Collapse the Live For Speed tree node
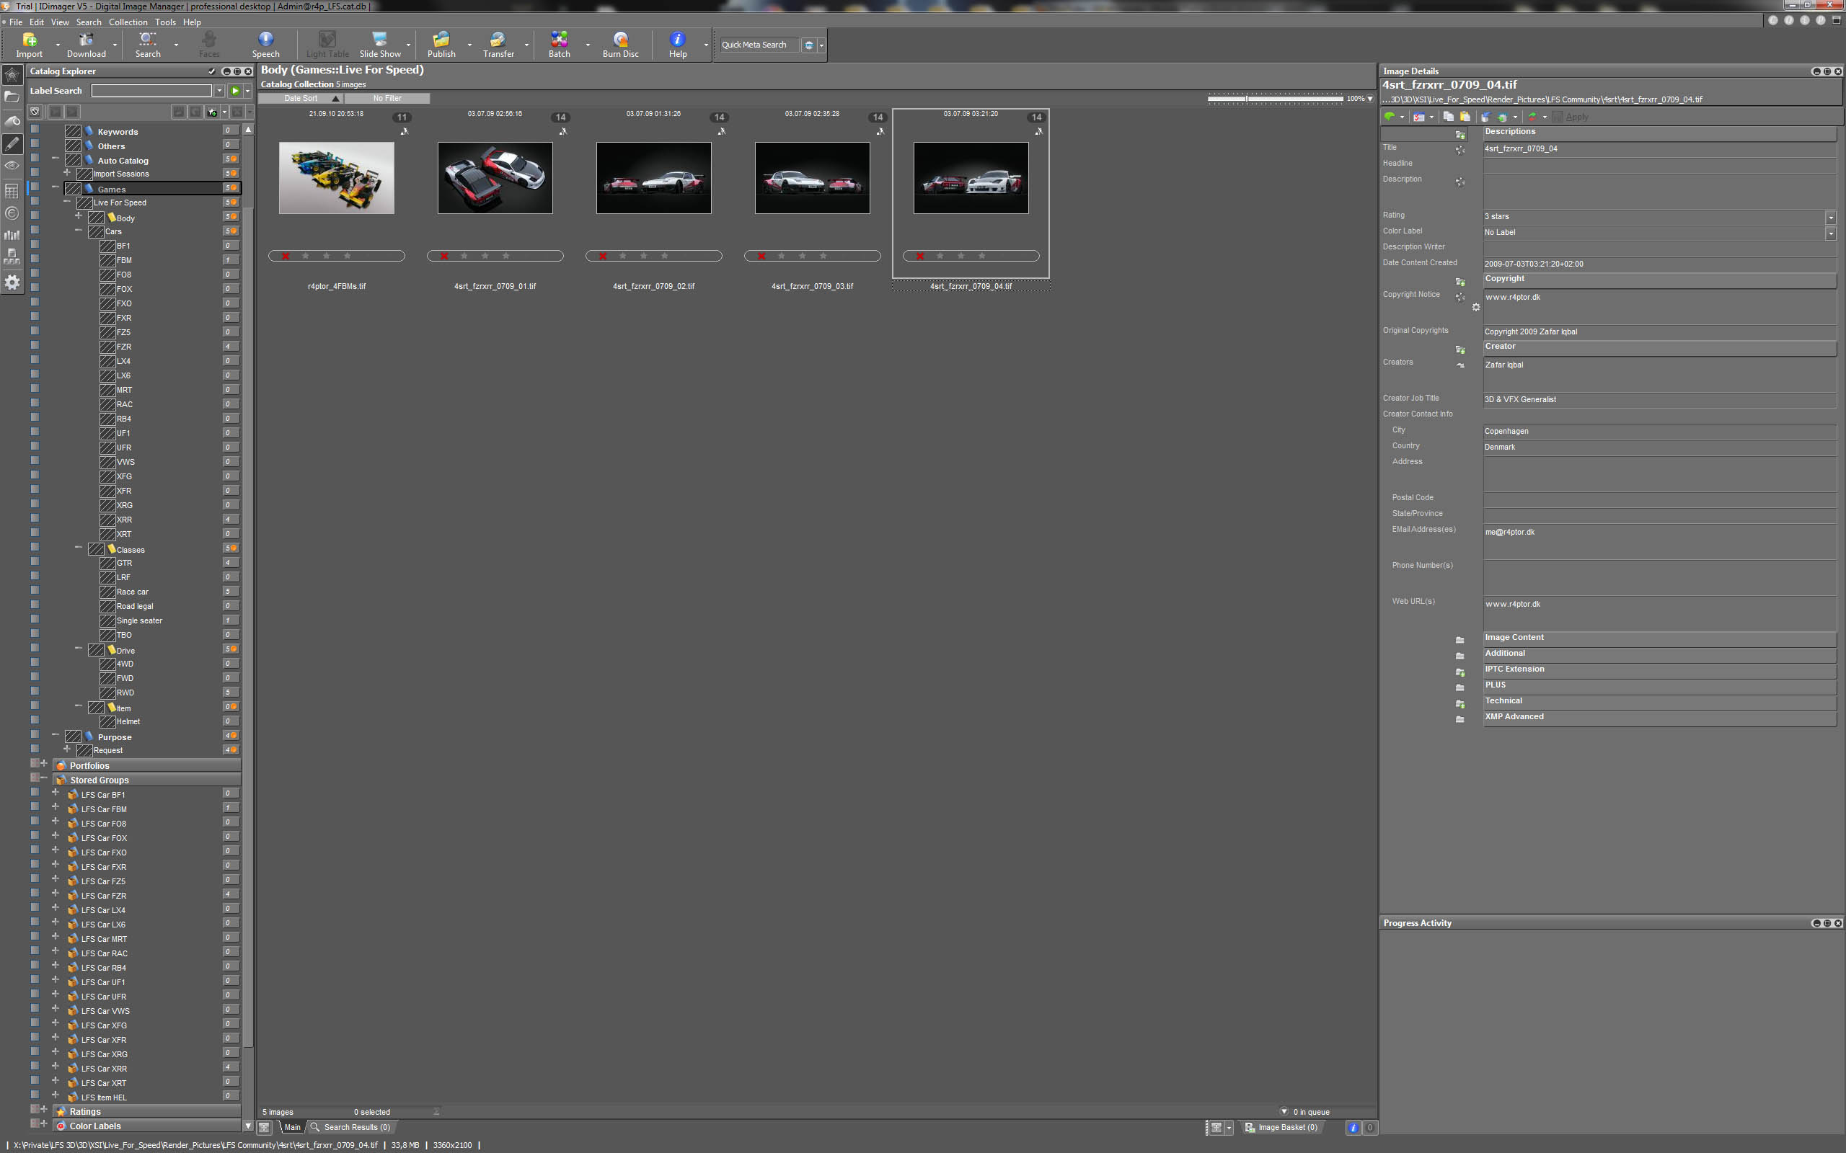1846x1153 pixels. click(x=67, y=202)
